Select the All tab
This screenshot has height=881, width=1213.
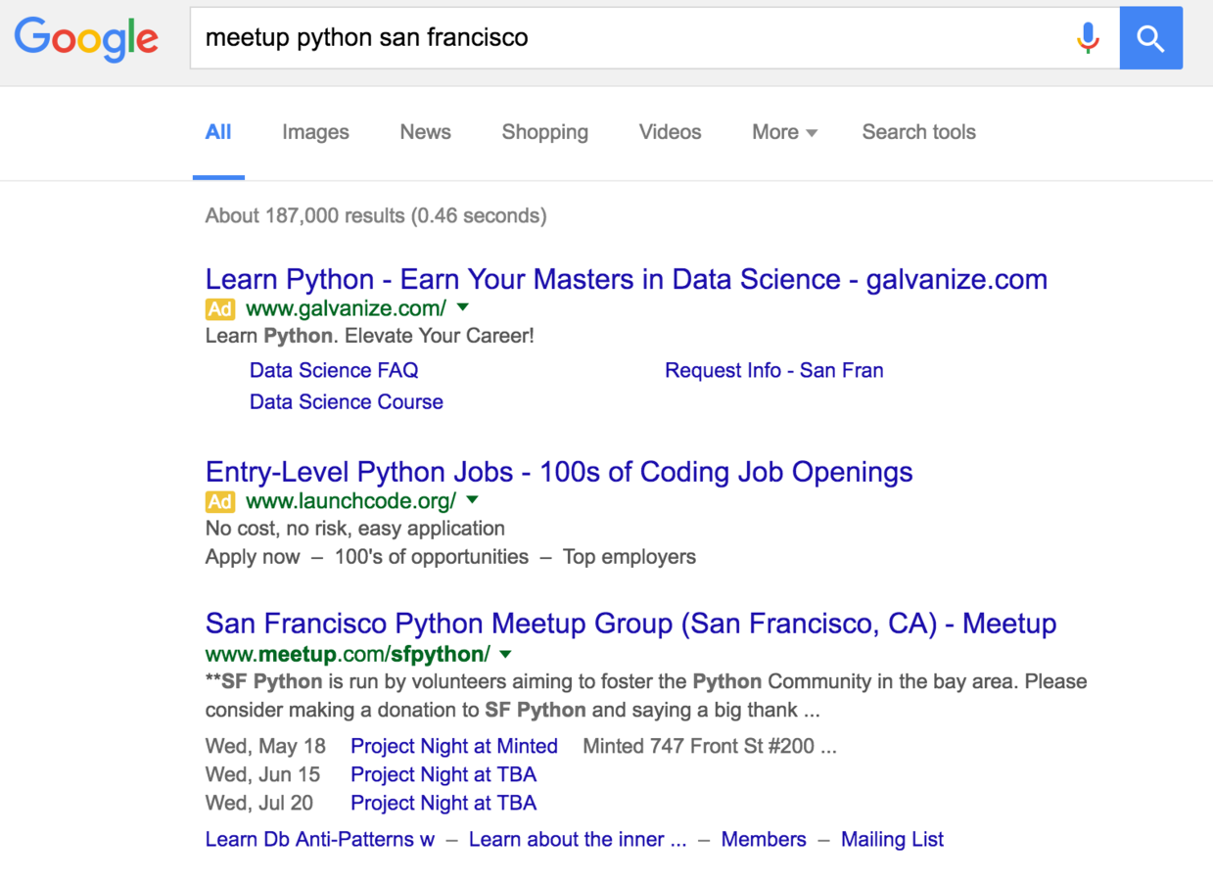218,132
